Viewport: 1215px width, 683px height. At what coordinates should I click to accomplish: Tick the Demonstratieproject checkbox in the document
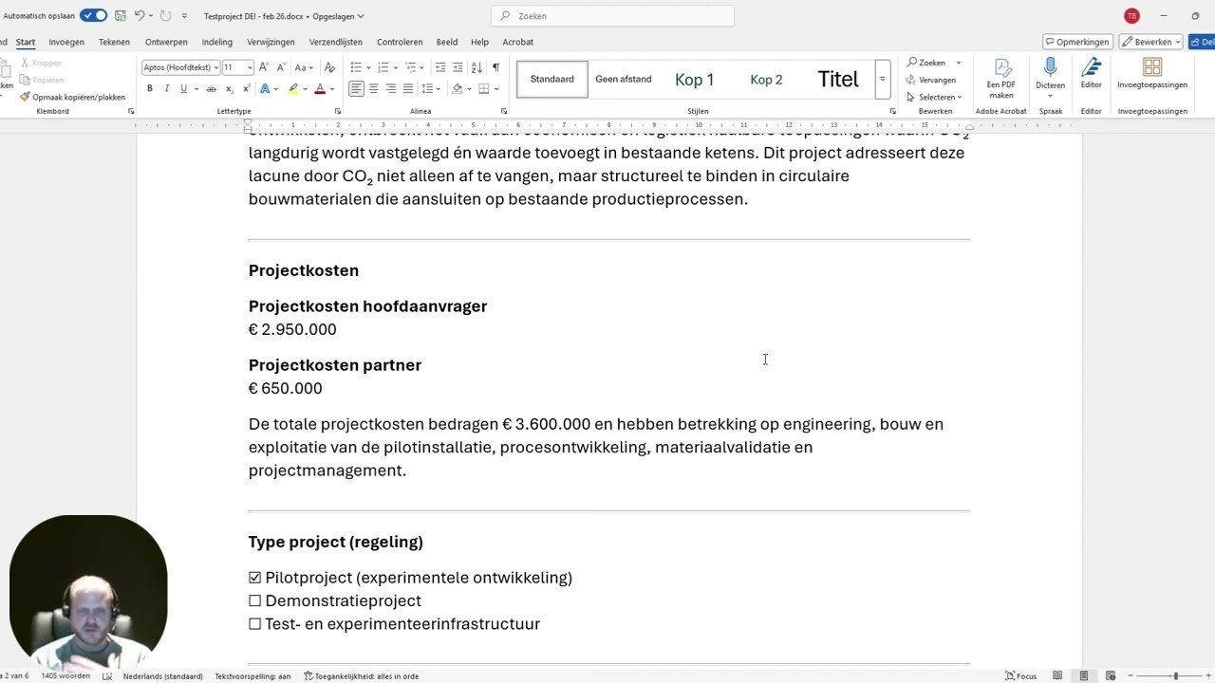pyautogui.click(x=254, y=600)
